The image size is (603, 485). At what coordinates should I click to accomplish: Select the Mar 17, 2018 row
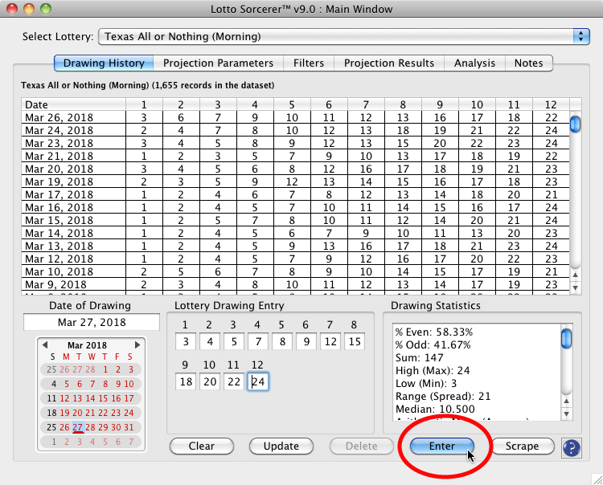click(295, 194)
